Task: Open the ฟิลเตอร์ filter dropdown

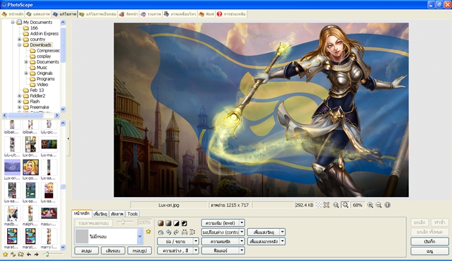Action: (x=241, y=250)
